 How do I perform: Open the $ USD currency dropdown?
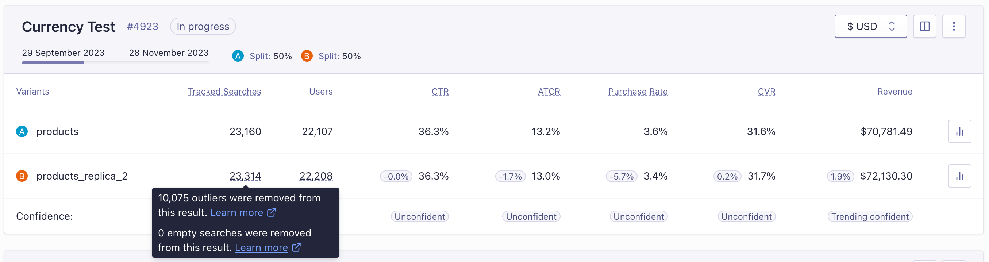pyautogui.click(x=870, y=26)
